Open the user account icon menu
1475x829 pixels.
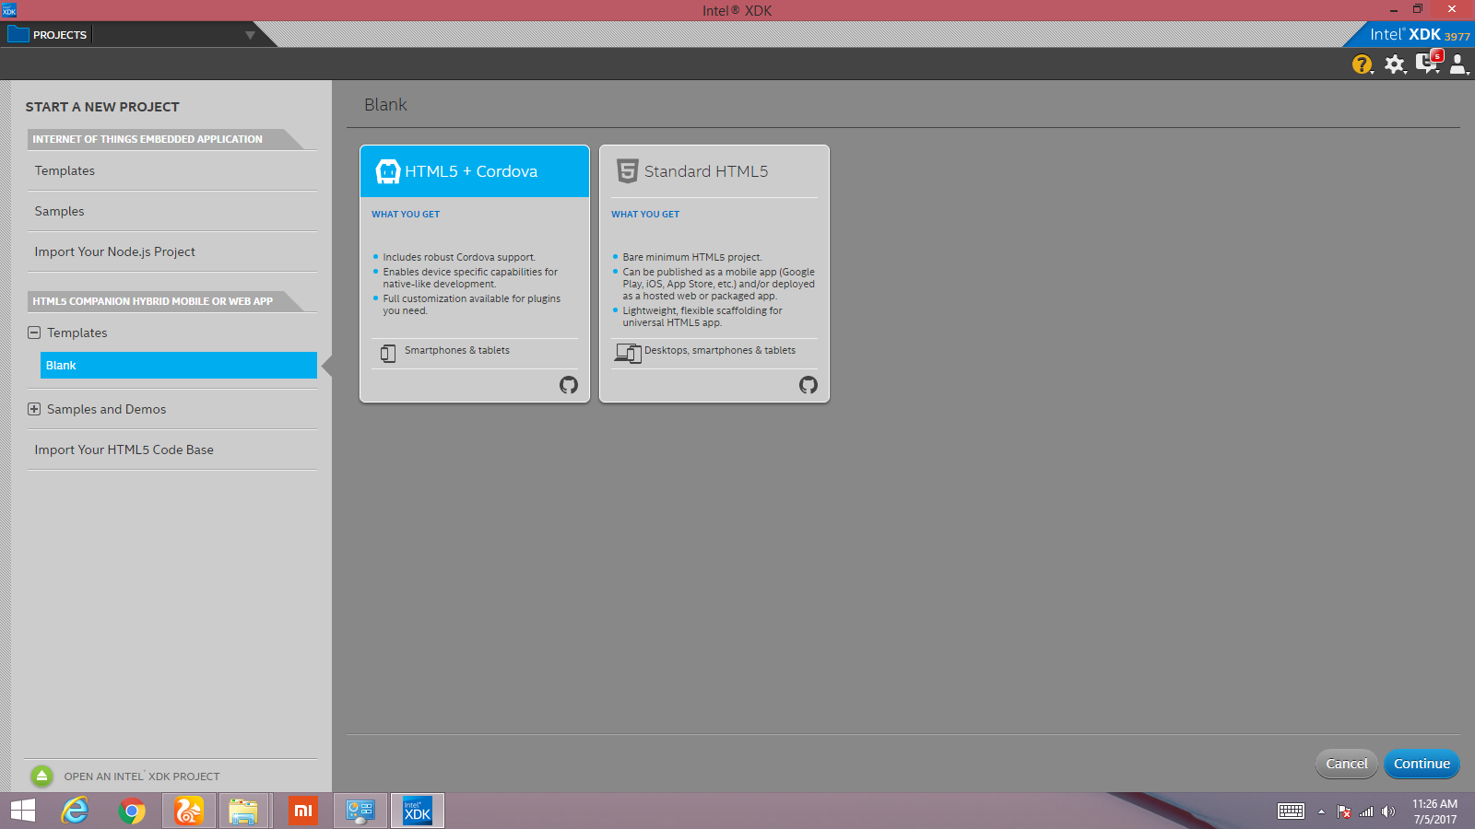click(x=1458, y=64)
